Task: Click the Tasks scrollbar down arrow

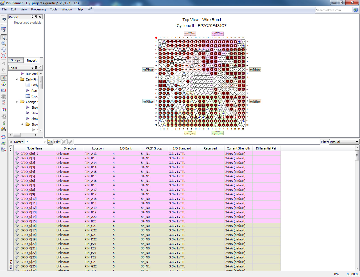Action: [41, 130]
